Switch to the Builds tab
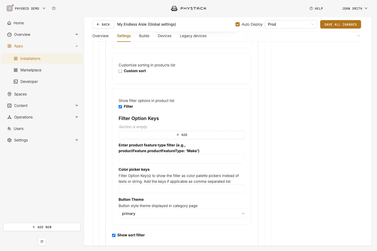The width and height of the screenshot is (377, 251). tap(144, 36)
